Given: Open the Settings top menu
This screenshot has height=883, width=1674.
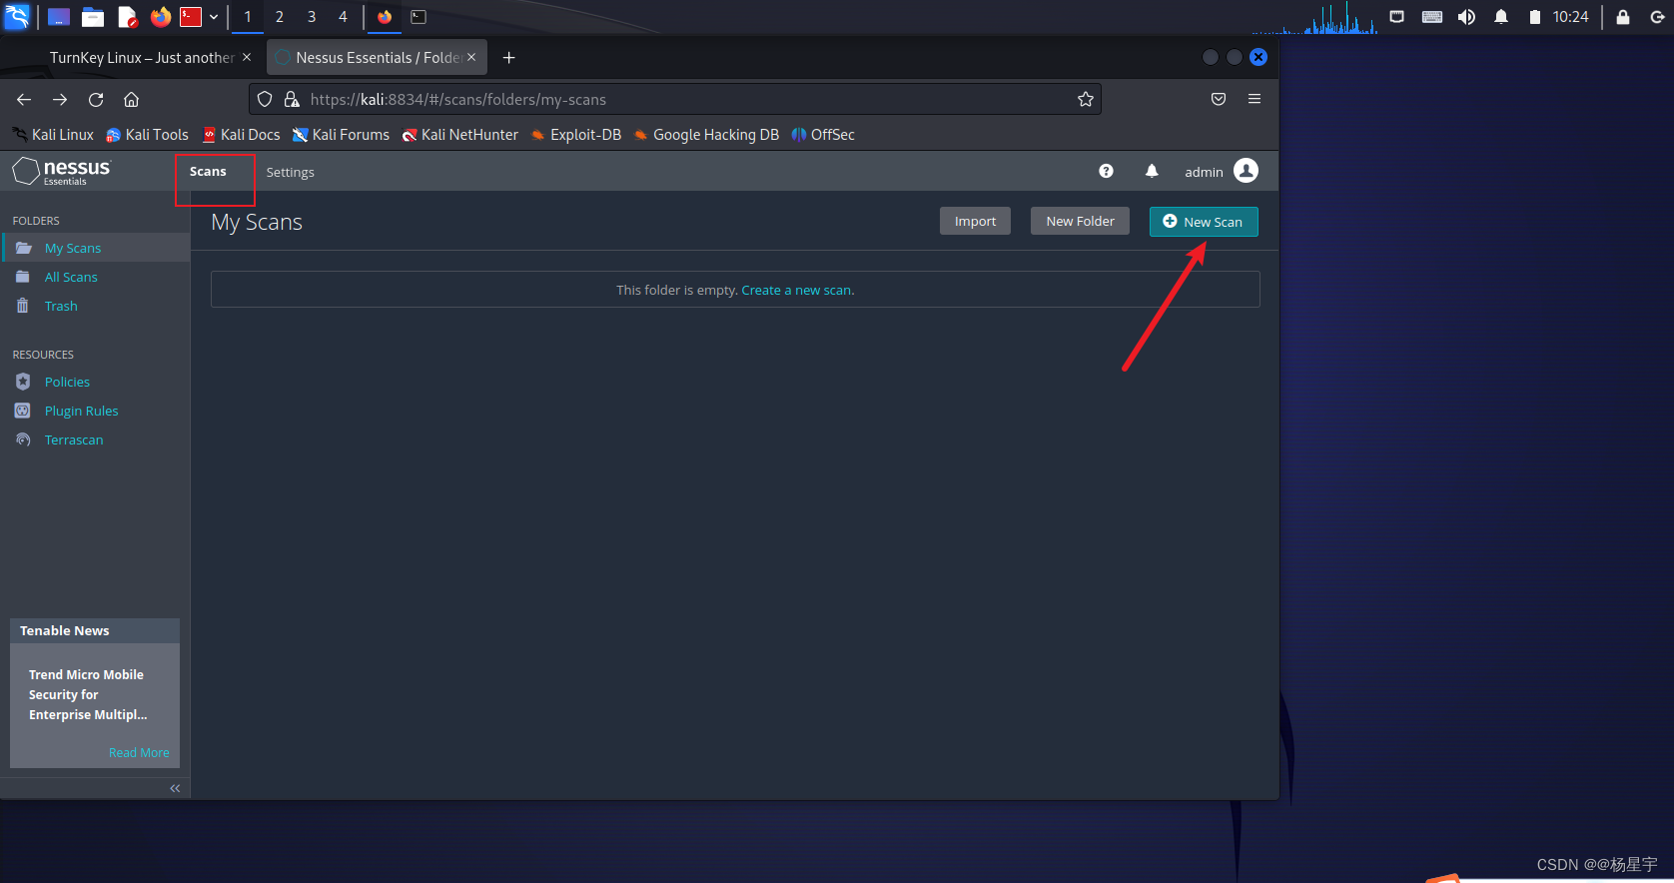Looking at the screenshot, I should pos(290,172).
